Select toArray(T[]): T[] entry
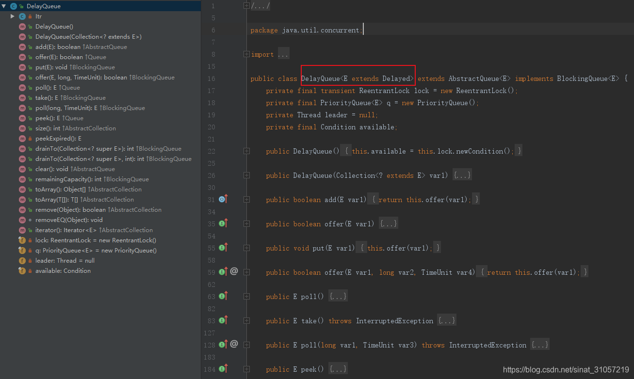The width and height of the screenshot is (634, 379). (84, 200)
